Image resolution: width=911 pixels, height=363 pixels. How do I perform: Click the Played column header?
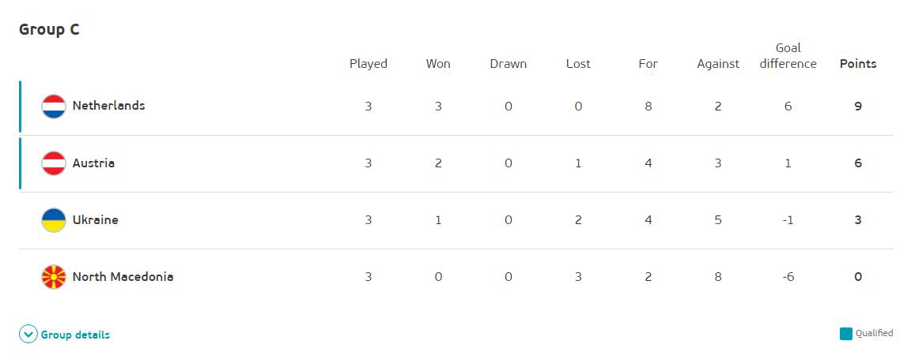(369, 64)
